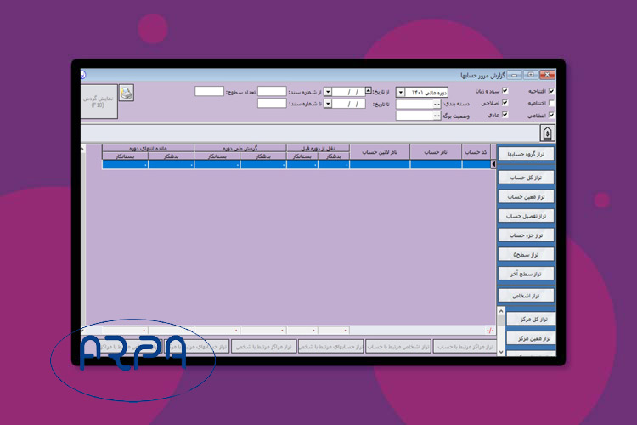637x425 pixels.
Task: Select the تراز گروه حسابها report button
Action: pos(525,156)
